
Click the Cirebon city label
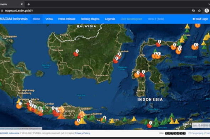click(x=50, y=104)
